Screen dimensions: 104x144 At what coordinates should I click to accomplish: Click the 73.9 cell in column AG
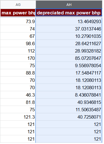click(18, 21)
